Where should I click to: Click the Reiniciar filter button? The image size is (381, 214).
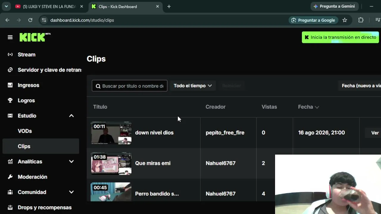231,86
